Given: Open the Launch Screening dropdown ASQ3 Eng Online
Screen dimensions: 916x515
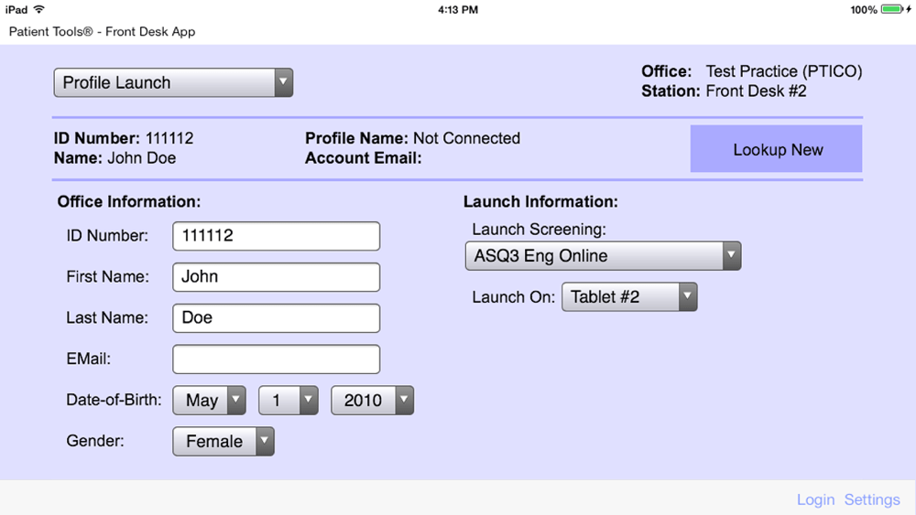Looking at the screenshot, I should point(603,255).
